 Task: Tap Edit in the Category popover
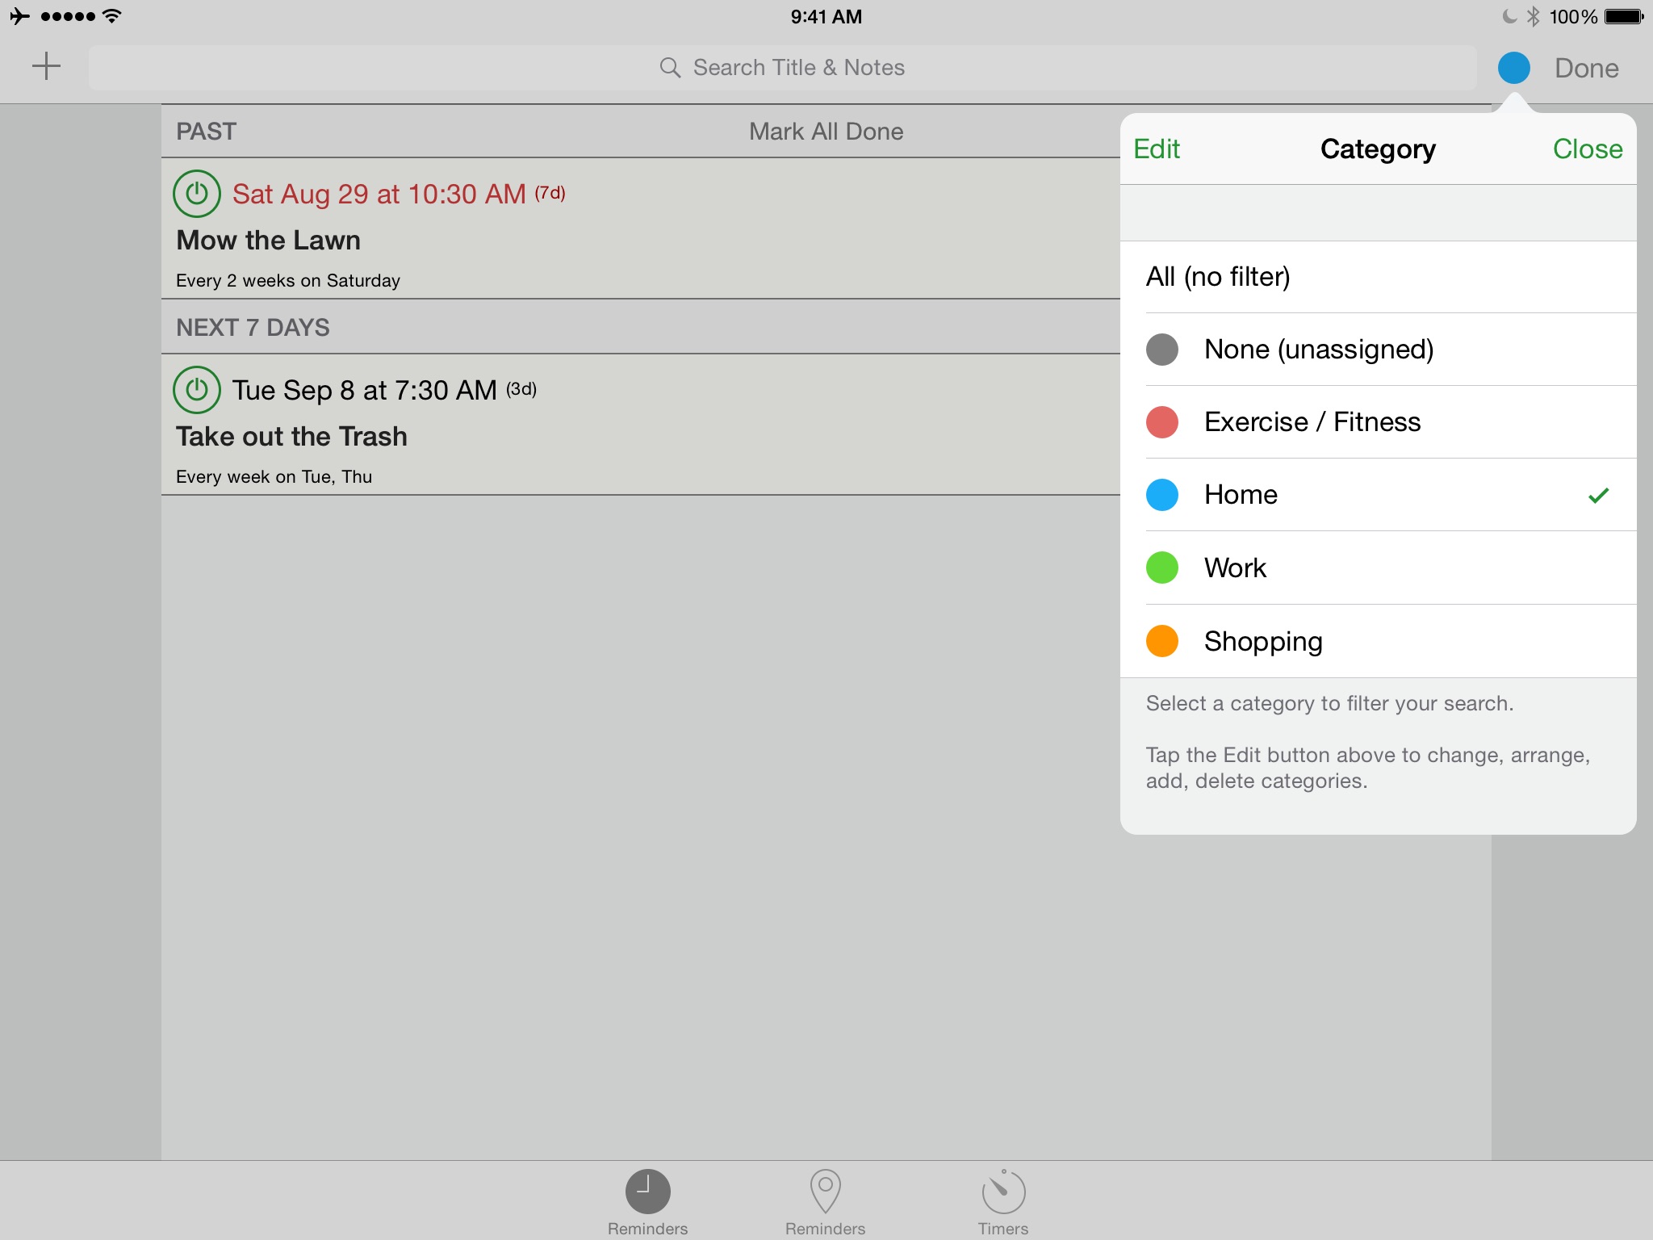coord(1157,149)
